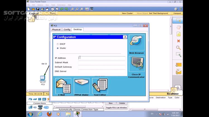Select the Place Note tool

178,34
